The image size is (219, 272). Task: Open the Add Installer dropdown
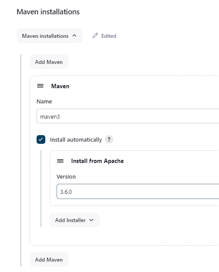click(74, 220)
